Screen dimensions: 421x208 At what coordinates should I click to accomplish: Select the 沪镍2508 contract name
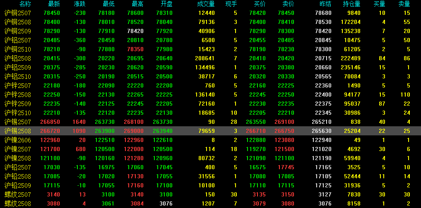click(x=18, y=158)
